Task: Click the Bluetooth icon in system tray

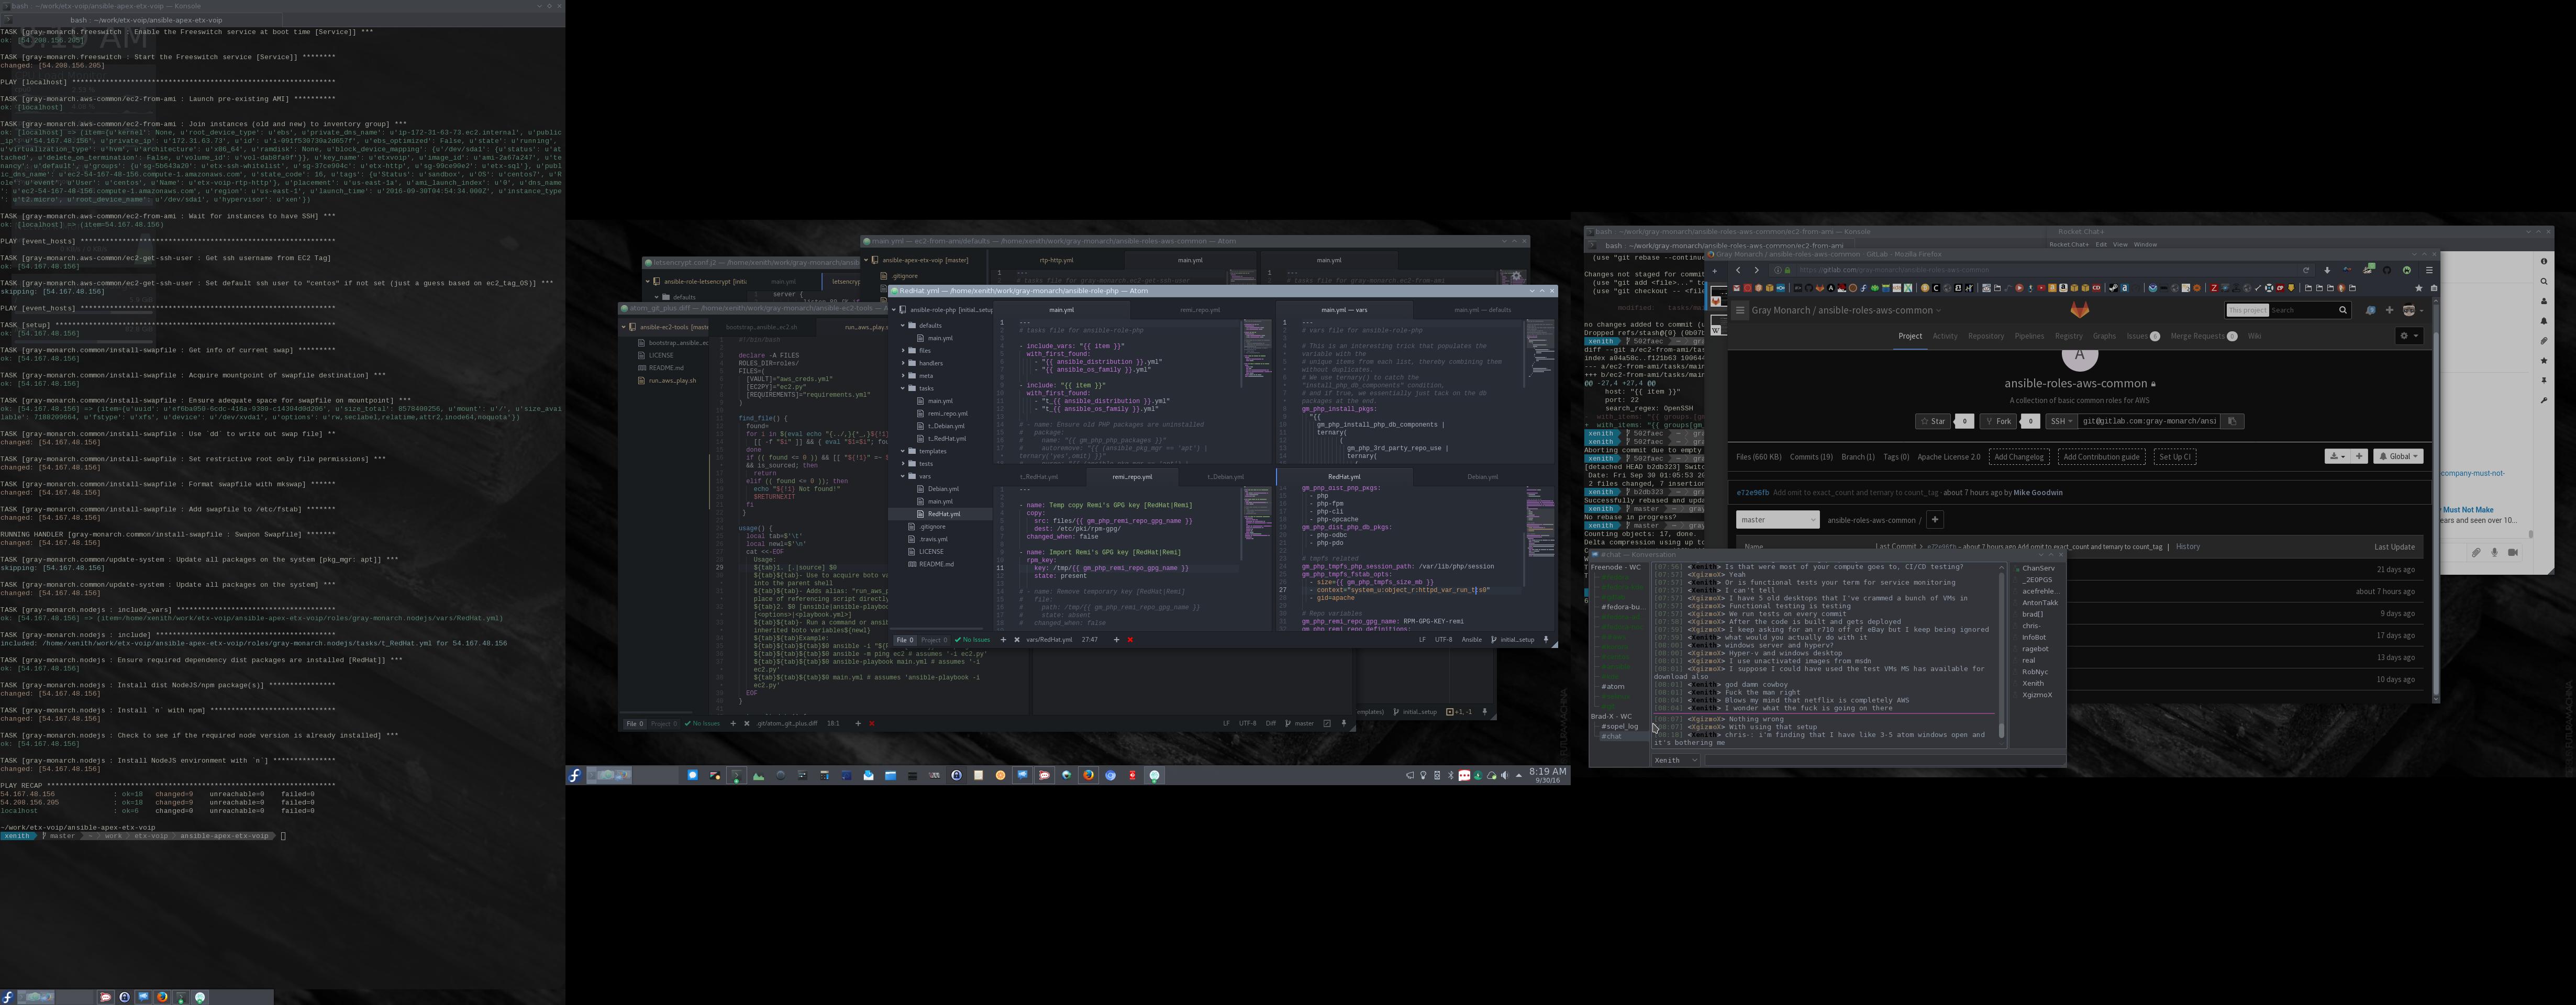Action: (1451, 775)
